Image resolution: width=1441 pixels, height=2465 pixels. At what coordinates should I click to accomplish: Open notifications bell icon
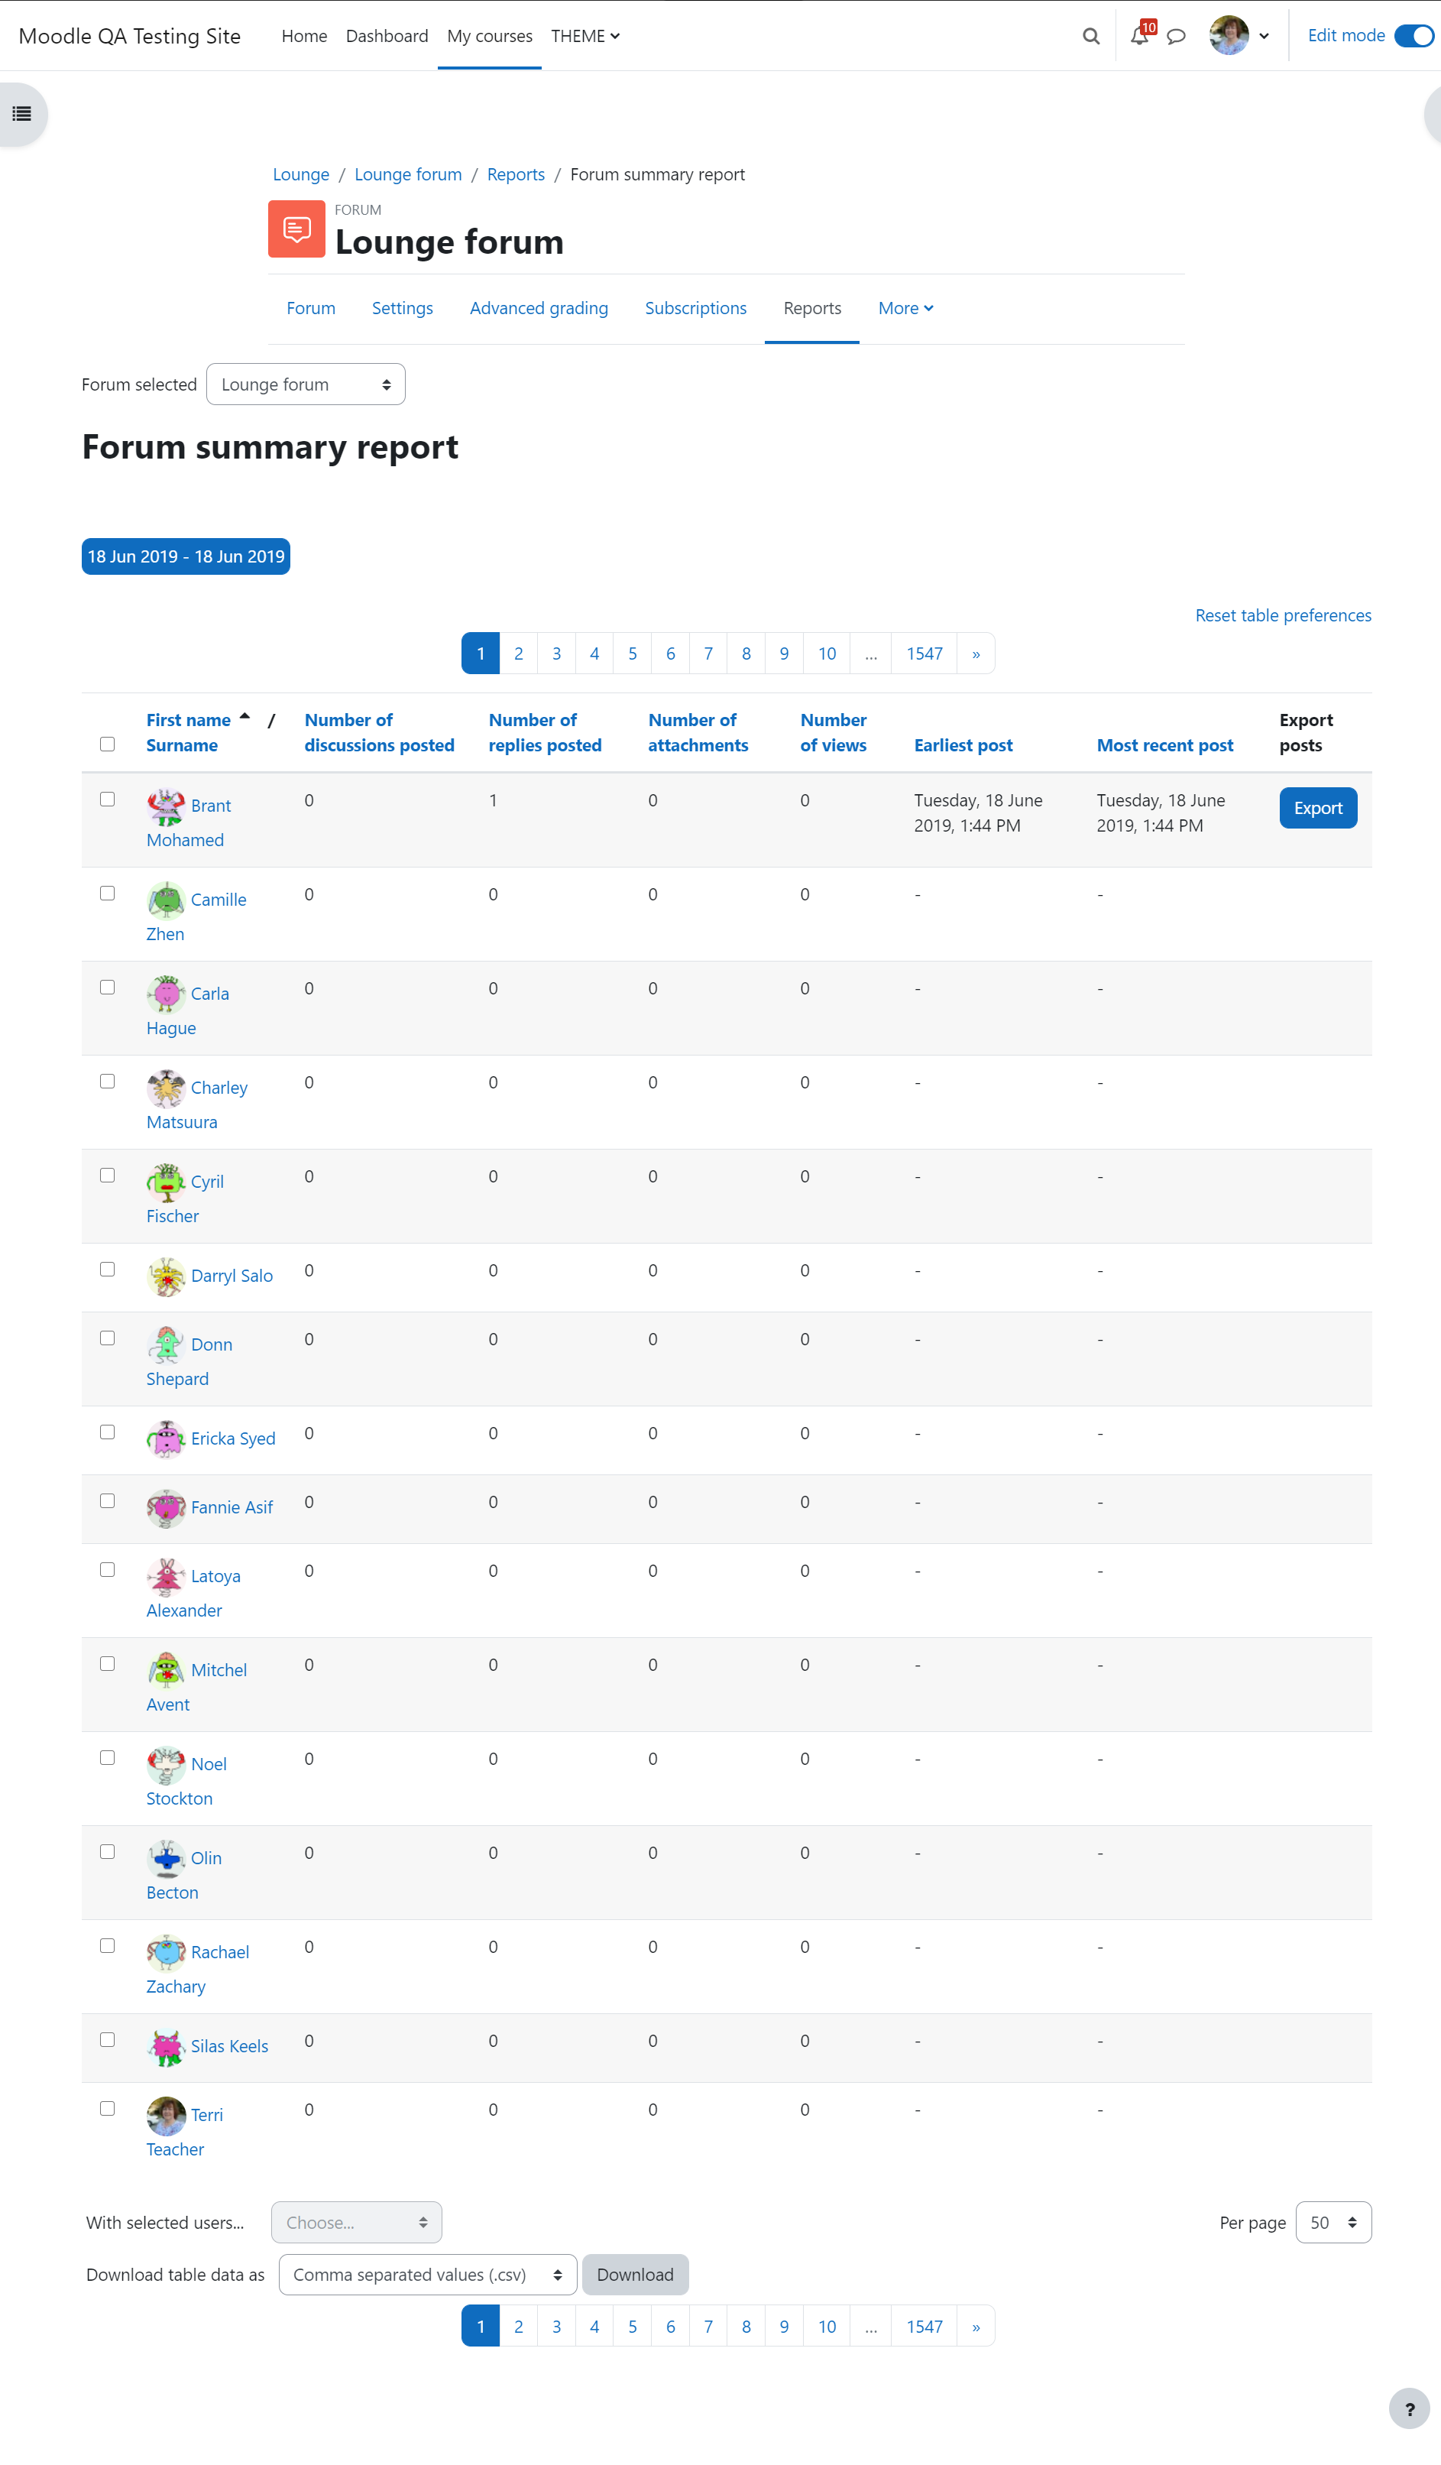(1139, 36)
